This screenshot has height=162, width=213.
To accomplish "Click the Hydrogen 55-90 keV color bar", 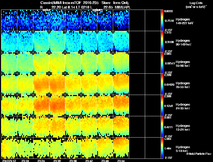I will (162, 63).
